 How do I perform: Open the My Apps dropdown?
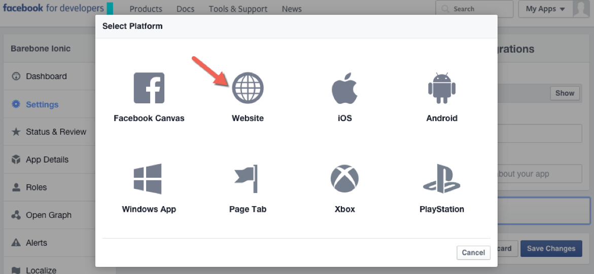(545, 9)
